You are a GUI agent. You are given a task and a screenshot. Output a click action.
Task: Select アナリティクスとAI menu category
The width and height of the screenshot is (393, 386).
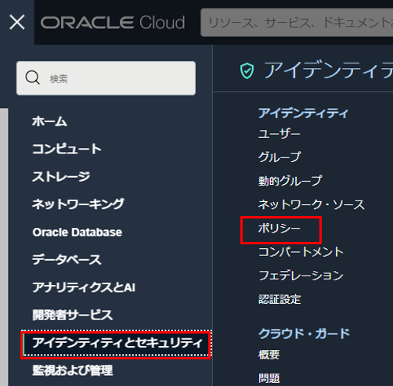coord(84,287)
